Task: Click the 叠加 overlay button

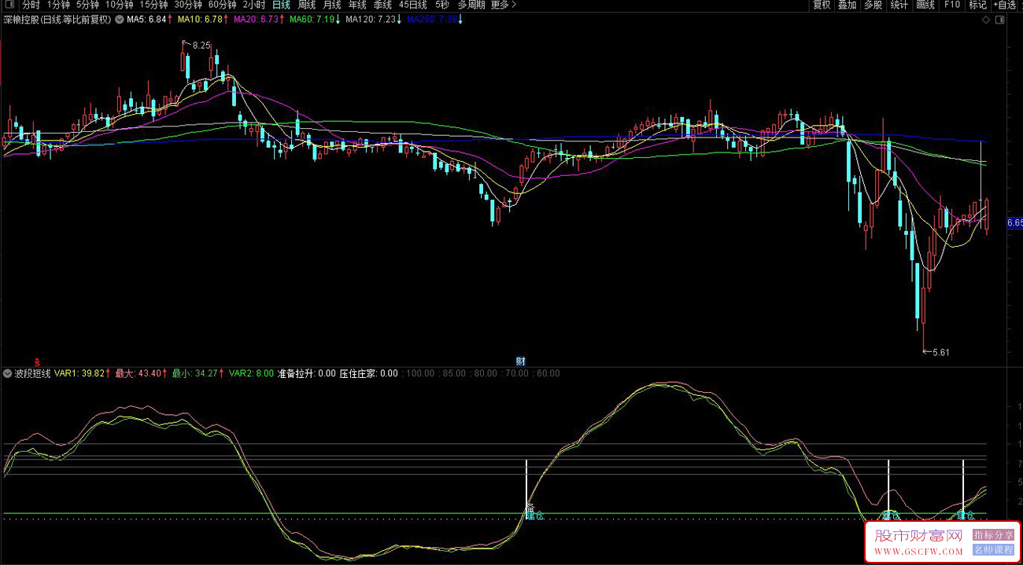Action: pyautogui.click(x=847, y=5)
